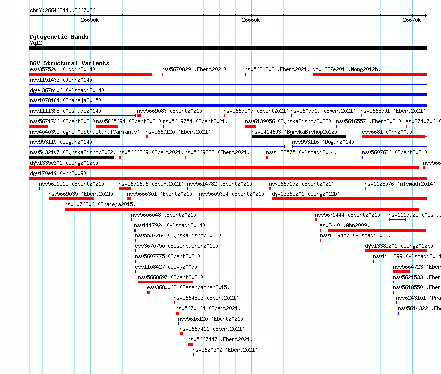The image size is (441, 374).
Task: Select esv8440 (Ahn2009) label
Action: [344, 225]
